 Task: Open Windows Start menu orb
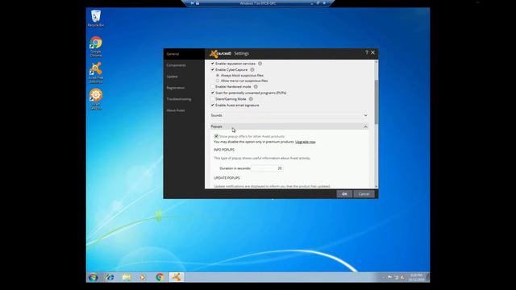pyautogui.click(x=94, y=277)
